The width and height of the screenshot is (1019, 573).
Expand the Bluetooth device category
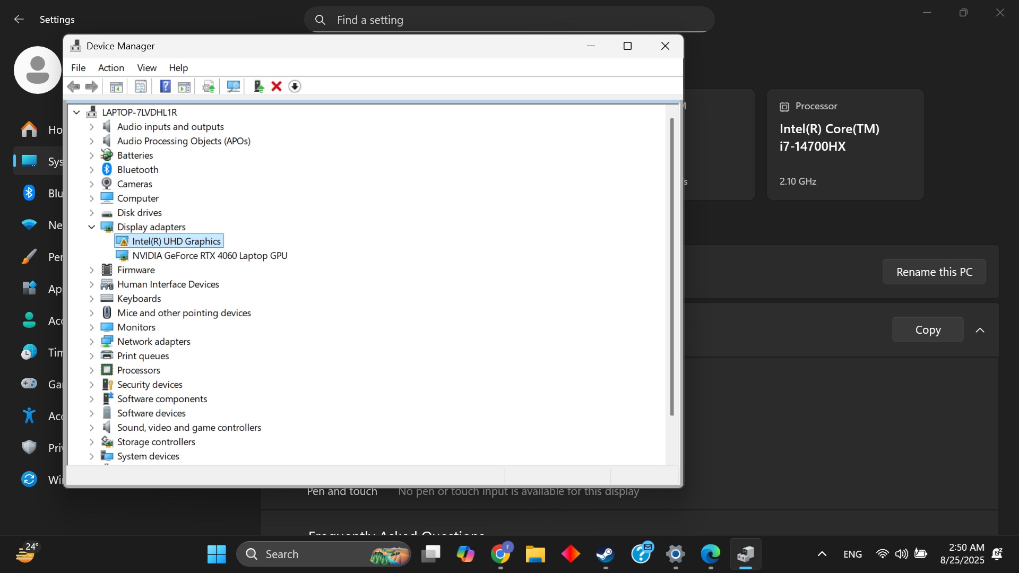[x=91, y=170]
